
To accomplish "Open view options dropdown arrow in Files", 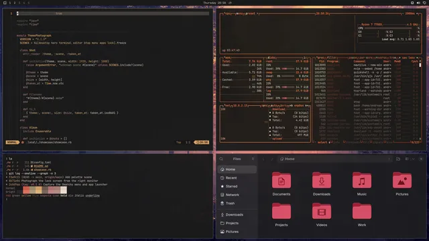I will click(413, 159).
